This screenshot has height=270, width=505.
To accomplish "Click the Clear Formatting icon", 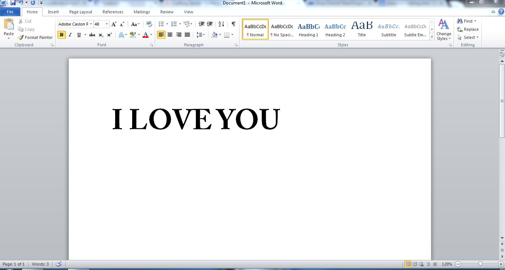I will pos(149,24).
